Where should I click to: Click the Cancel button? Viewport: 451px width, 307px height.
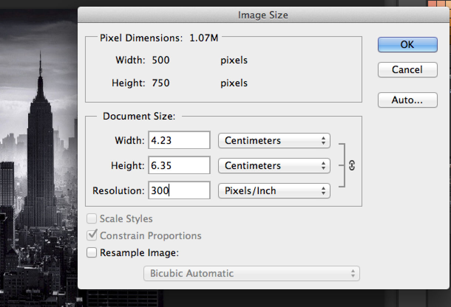(407, 69)
